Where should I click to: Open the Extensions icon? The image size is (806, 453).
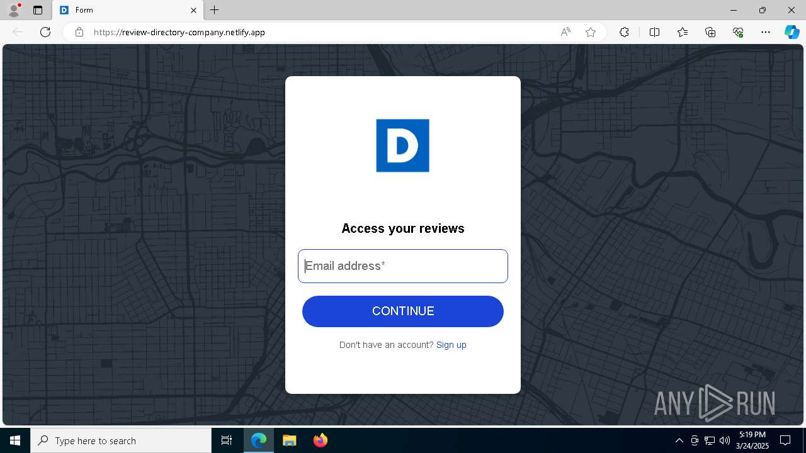624,32
